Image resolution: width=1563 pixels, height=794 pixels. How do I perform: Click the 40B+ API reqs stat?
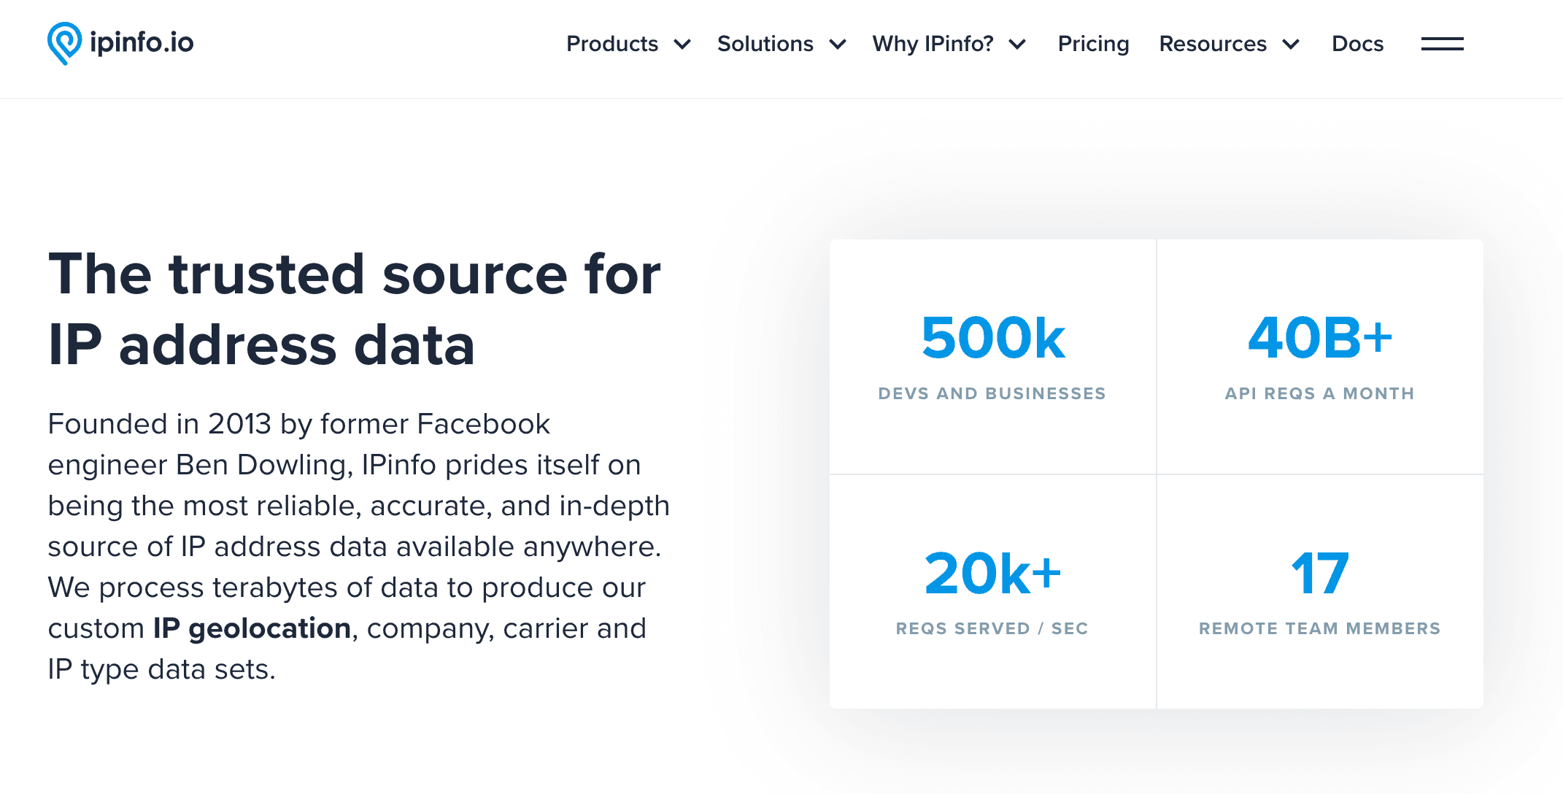click(x=1319, y=339)
